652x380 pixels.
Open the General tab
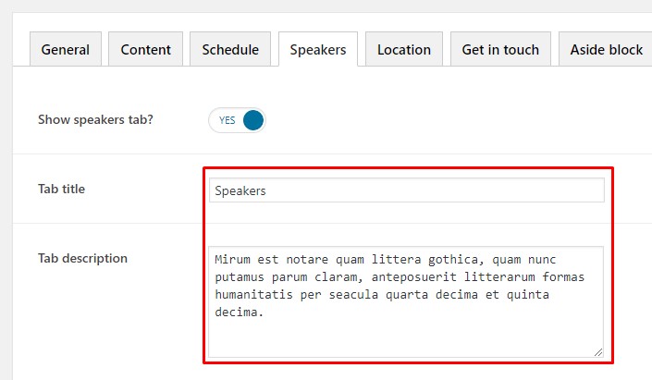[x=66, y=50]
